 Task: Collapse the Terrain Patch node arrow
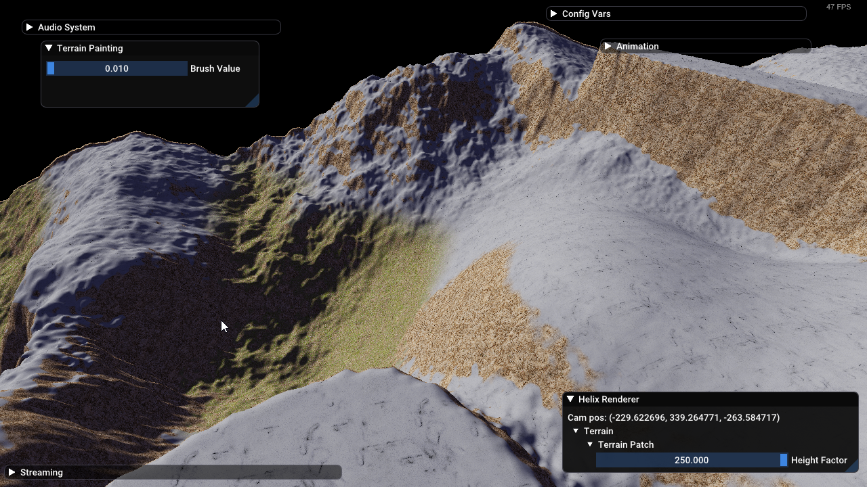[x=590, y=444]
